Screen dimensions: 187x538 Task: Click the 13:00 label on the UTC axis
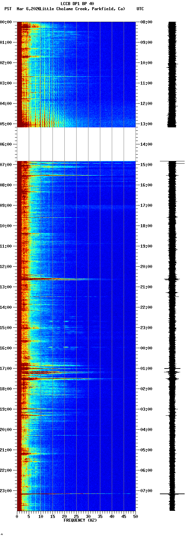click(x=146, y=124)
